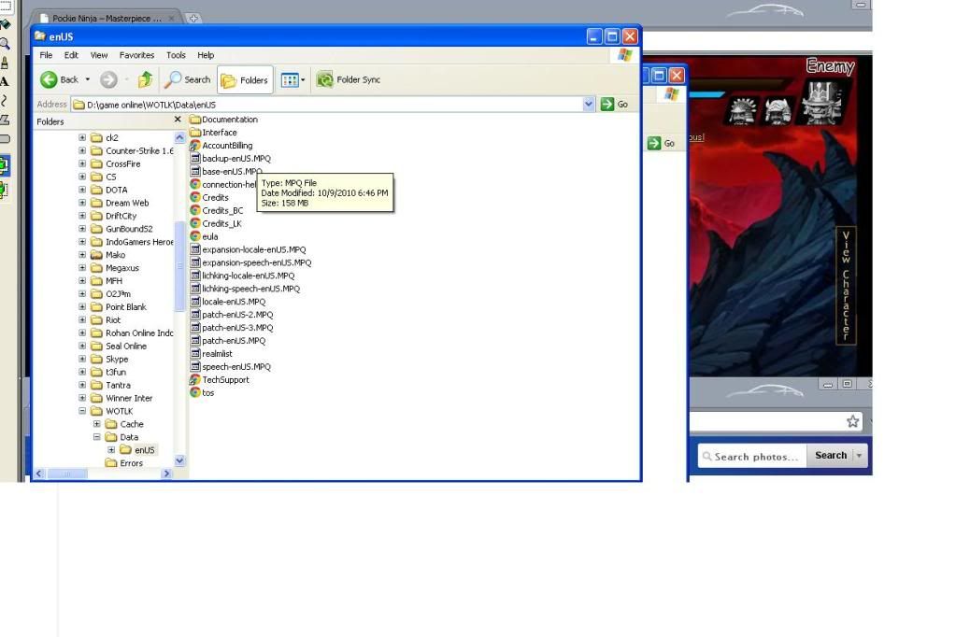
Task: Select the backup-enUS.MPQ file icon
Action: click(195, 158)
